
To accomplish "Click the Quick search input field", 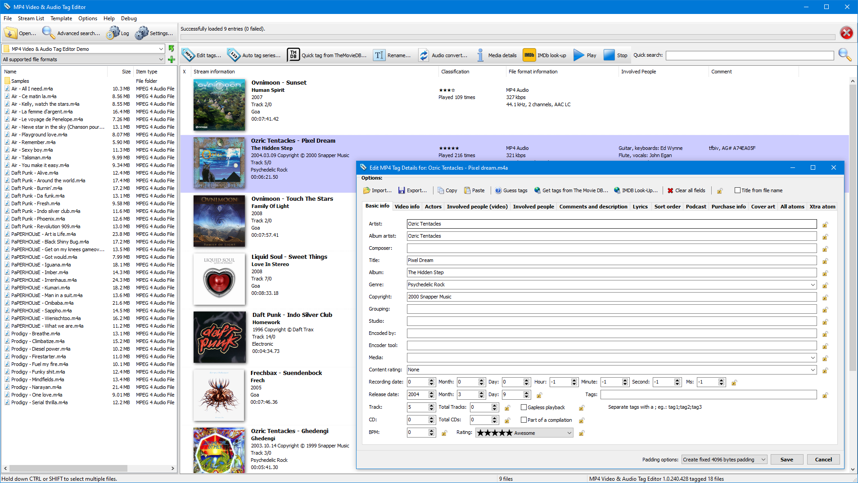I will (x=750, y=55).
